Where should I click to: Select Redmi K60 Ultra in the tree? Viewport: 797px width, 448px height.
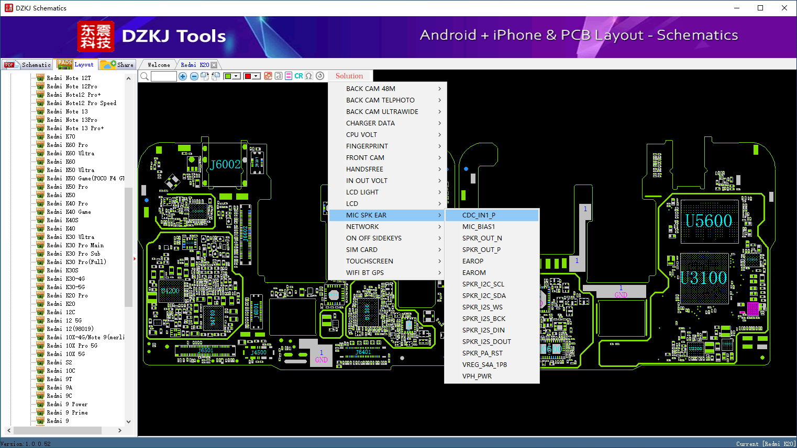[x=71, y=153]
